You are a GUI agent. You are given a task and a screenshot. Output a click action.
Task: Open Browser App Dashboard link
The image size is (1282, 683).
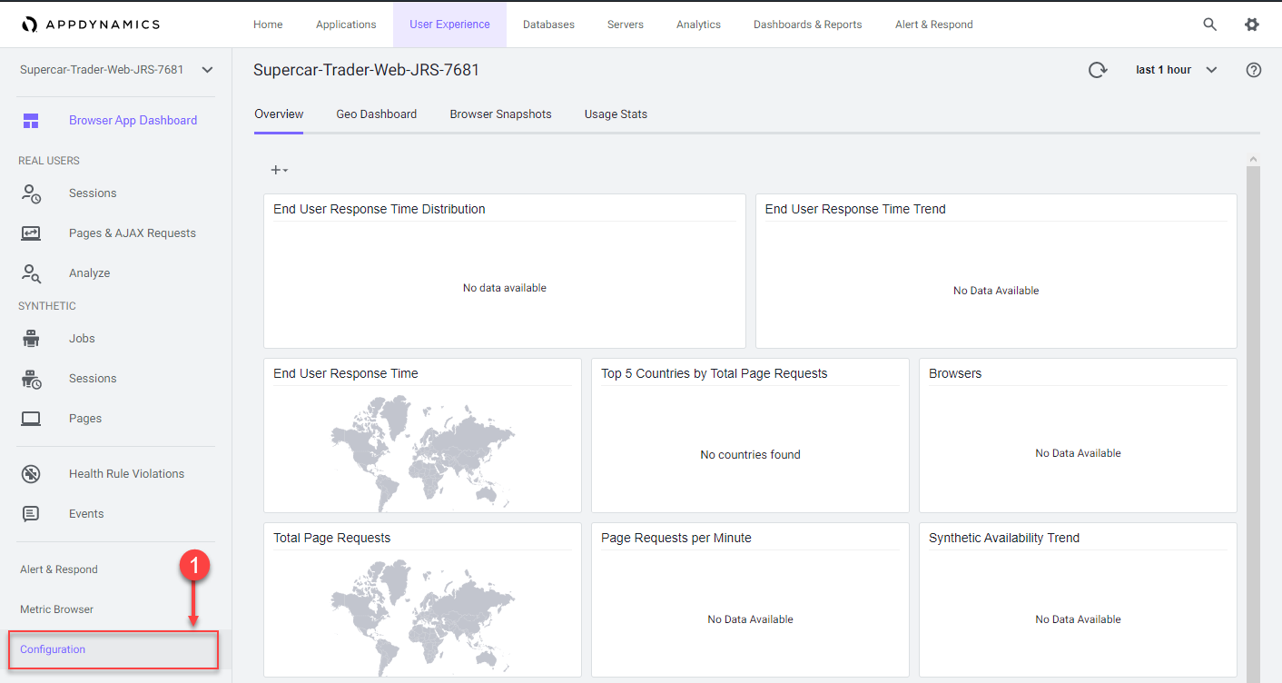(133, 121)
